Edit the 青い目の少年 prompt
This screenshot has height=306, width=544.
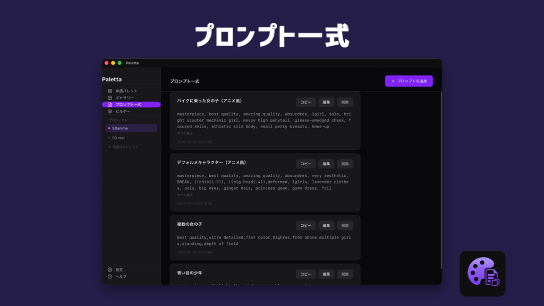pyautogui.click(x=326, y=274)
